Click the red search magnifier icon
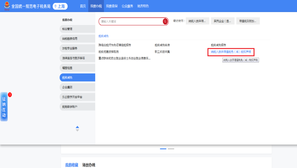The width and height of the screenshot is (297, 168). (165, 21)
